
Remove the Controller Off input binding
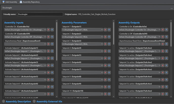[x=48, y=37]
